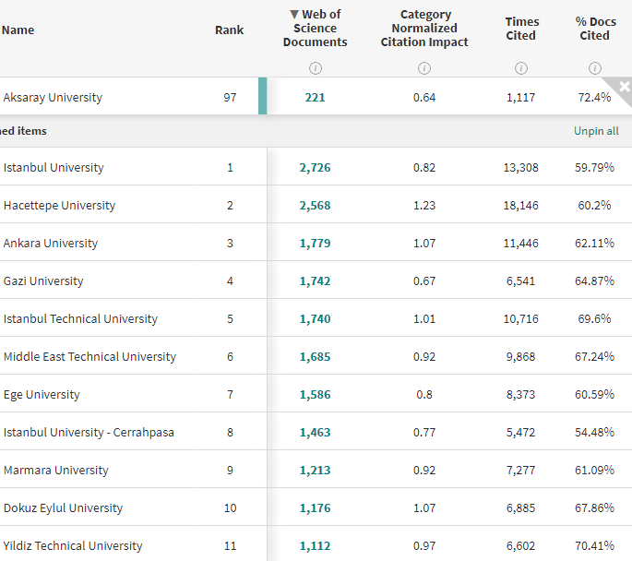Open Gazi University's 1,742 documents link
This screenshot has height=561, width=632.
315,281
